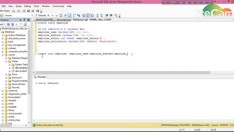Start debugging with the green play arrow
The image size is (234, 132).
coord(48,15)
